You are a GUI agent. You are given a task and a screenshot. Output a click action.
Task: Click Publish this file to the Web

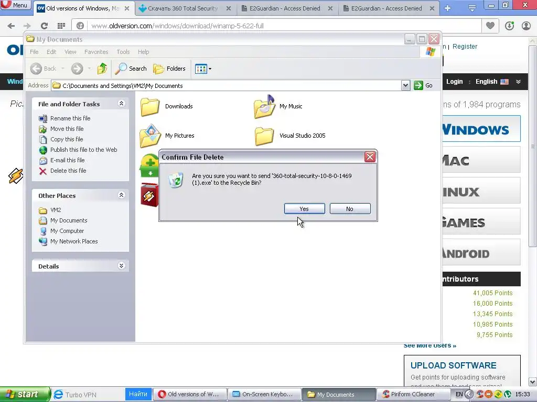[x=83, y=150]
